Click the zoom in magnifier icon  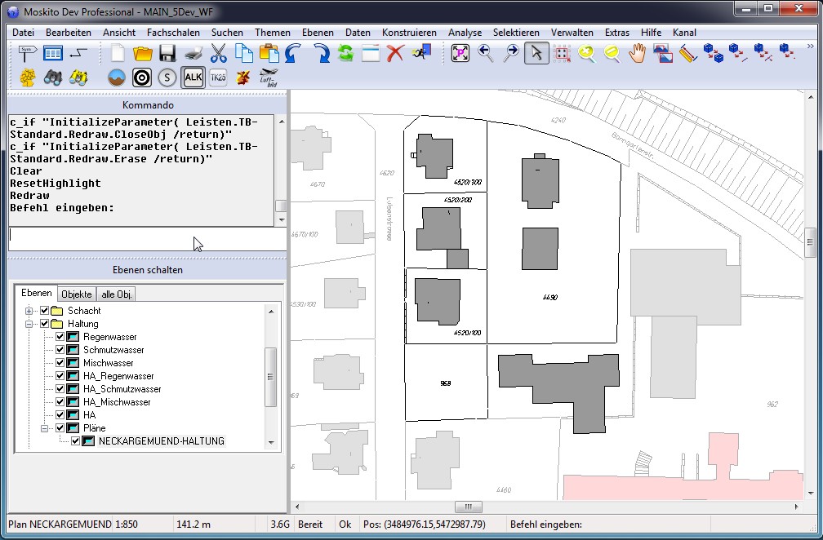click(x=587, y=54)
